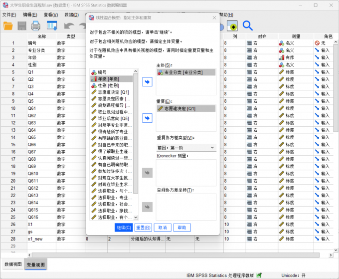Screen dimensions: 339x279
Task: Open the 编辑 menu
Action: tap(30, 14)
